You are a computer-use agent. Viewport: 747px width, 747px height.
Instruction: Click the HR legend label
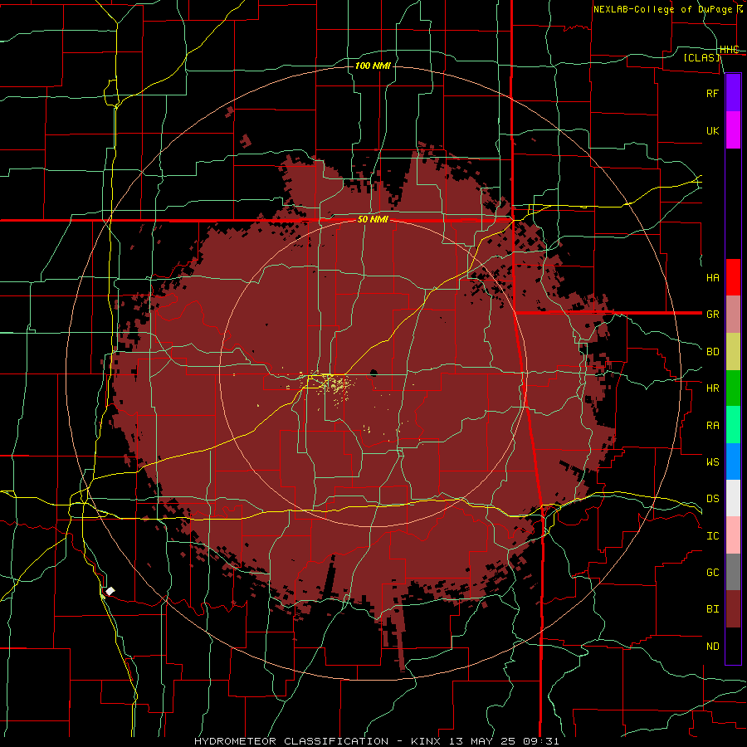coord(712,388)
